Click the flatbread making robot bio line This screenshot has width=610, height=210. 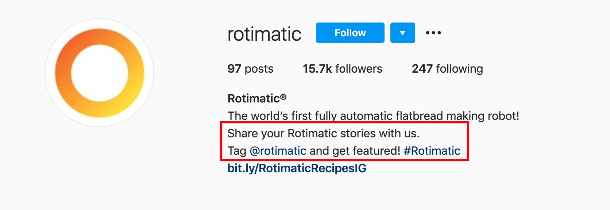tap(373, 116)
